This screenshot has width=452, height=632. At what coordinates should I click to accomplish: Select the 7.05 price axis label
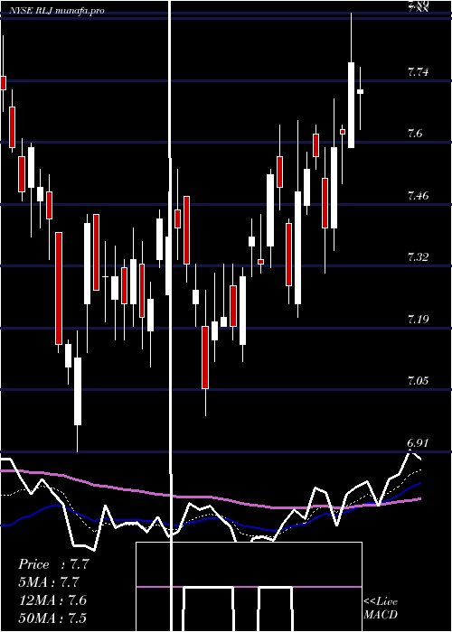tap(418, 380)
